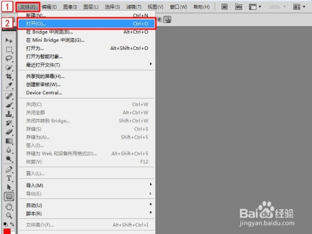312x234 pixels.
Task: Select the Eyedropper tool
Action: pos(9,85)
